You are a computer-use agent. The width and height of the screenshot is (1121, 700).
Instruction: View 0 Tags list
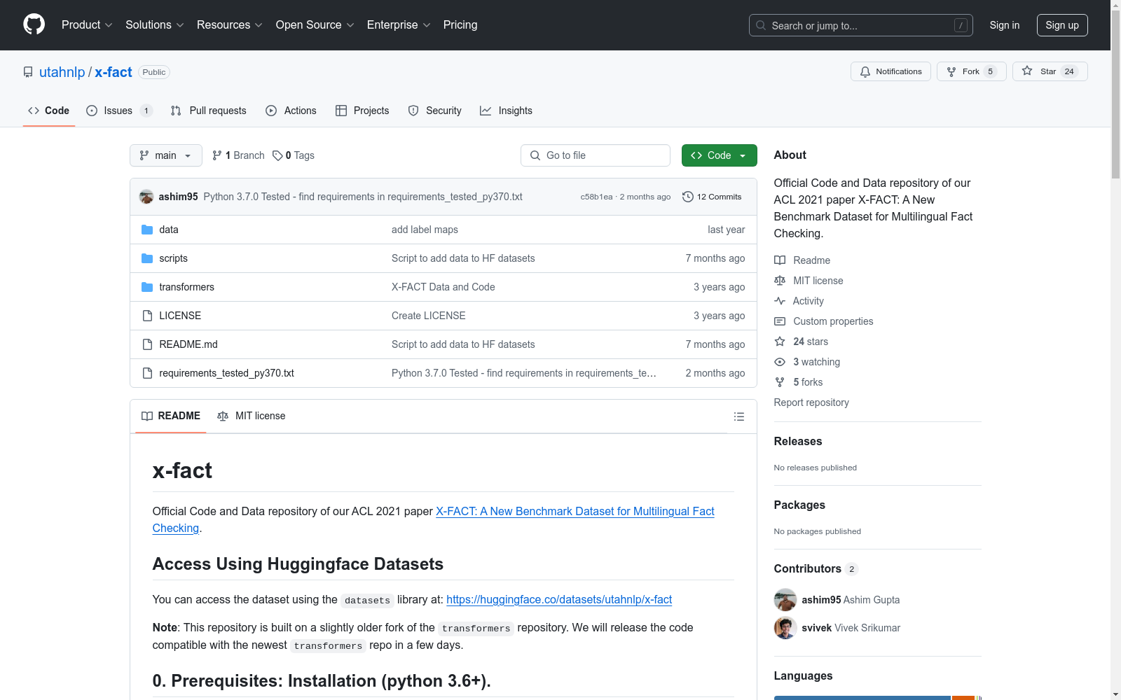[294, 155]
